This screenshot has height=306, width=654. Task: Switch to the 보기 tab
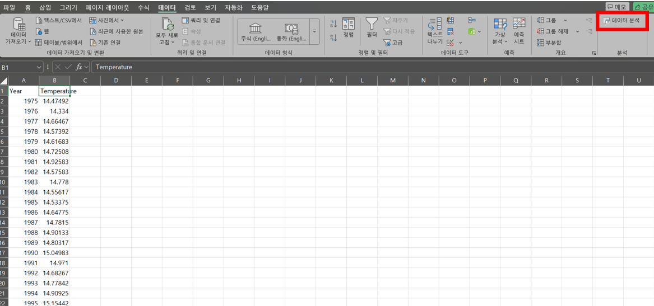tap(211, 7)
